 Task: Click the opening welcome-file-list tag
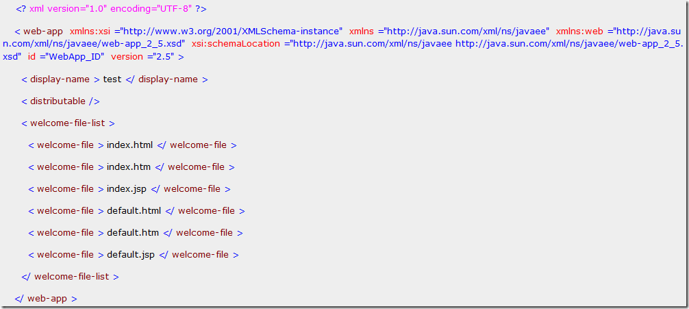click(68, 123)
